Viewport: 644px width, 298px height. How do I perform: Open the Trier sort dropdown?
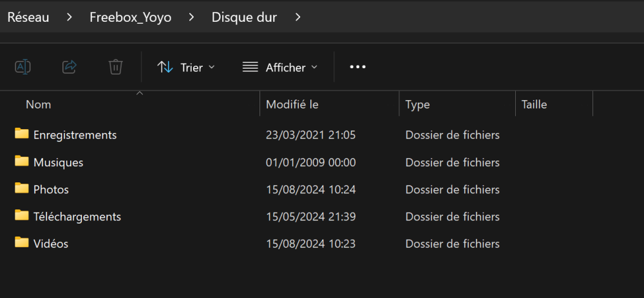point(186,67)
